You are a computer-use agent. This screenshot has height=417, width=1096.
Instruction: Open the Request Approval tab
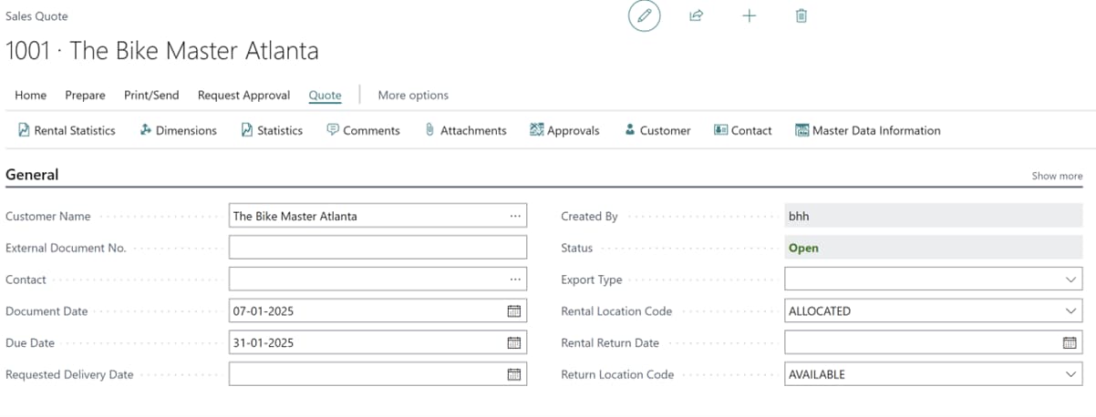pos(243,95)
